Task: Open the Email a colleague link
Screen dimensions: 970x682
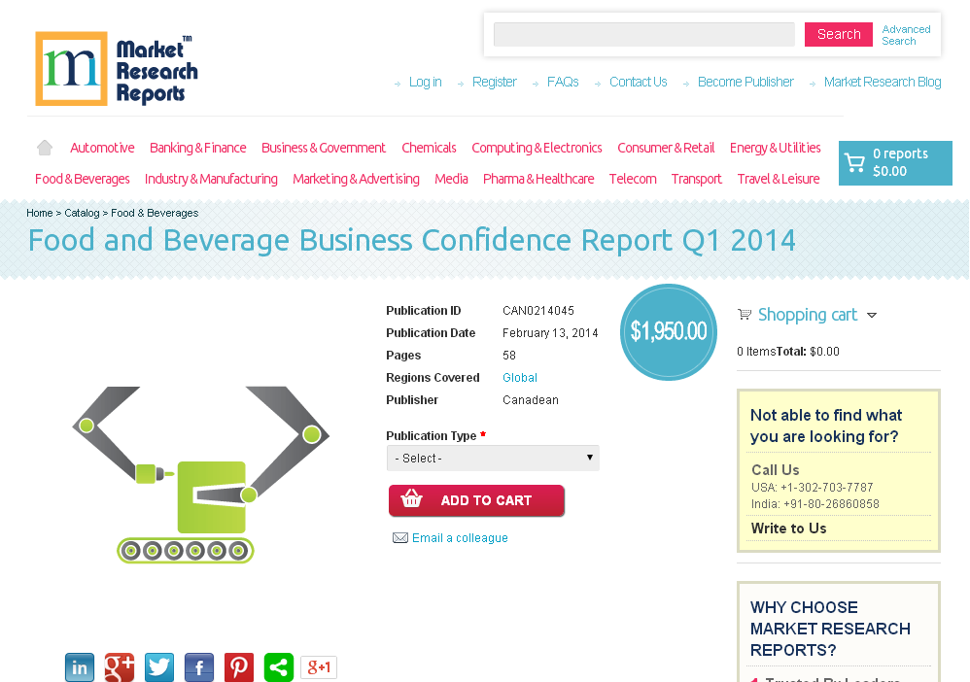Action: (459, 537)
